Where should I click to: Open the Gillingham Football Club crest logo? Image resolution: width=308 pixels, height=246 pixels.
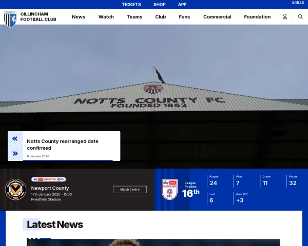(10, 19)
